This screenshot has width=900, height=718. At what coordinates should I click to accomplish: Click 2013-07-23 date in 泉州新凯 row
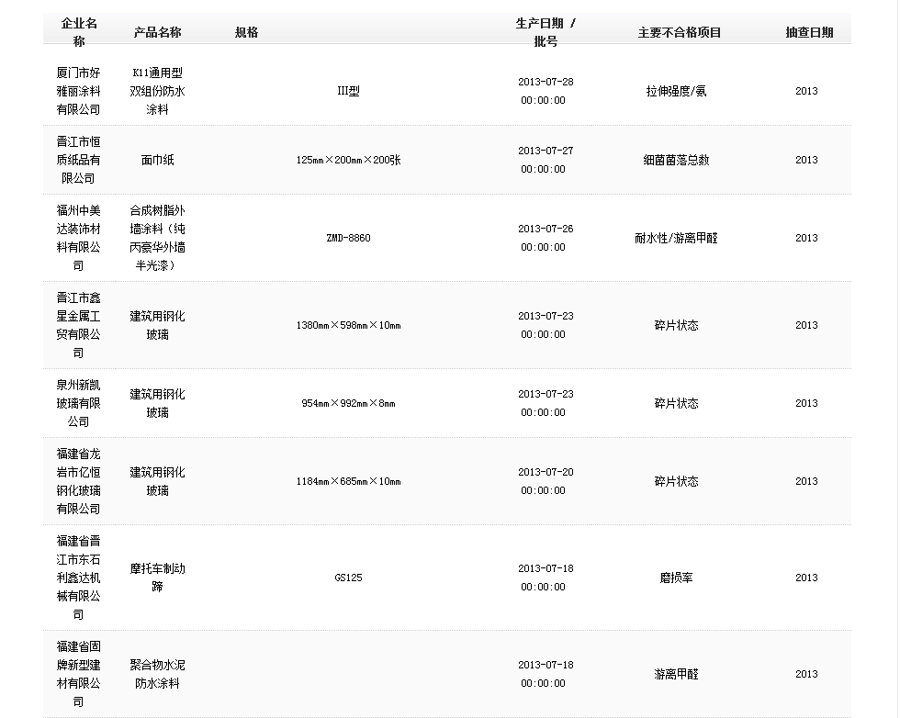click(x=546, y=394)
